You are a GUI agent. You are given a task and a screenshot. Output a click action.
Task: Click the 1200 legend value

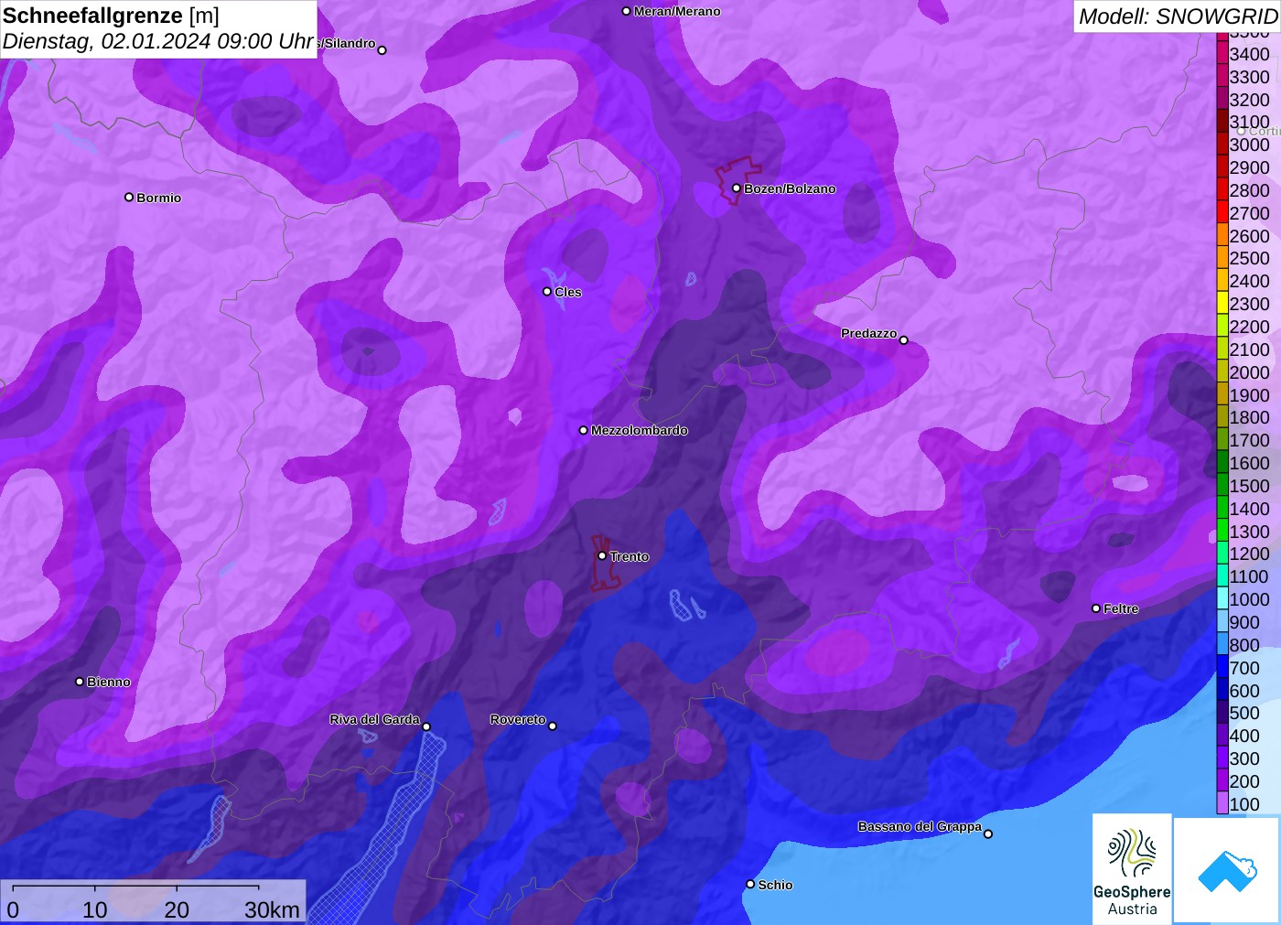[x=1249, y=554]
